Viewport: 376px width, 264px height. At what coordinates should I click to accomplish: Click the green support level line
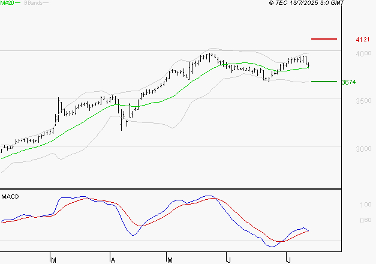[x=324, y=82]
